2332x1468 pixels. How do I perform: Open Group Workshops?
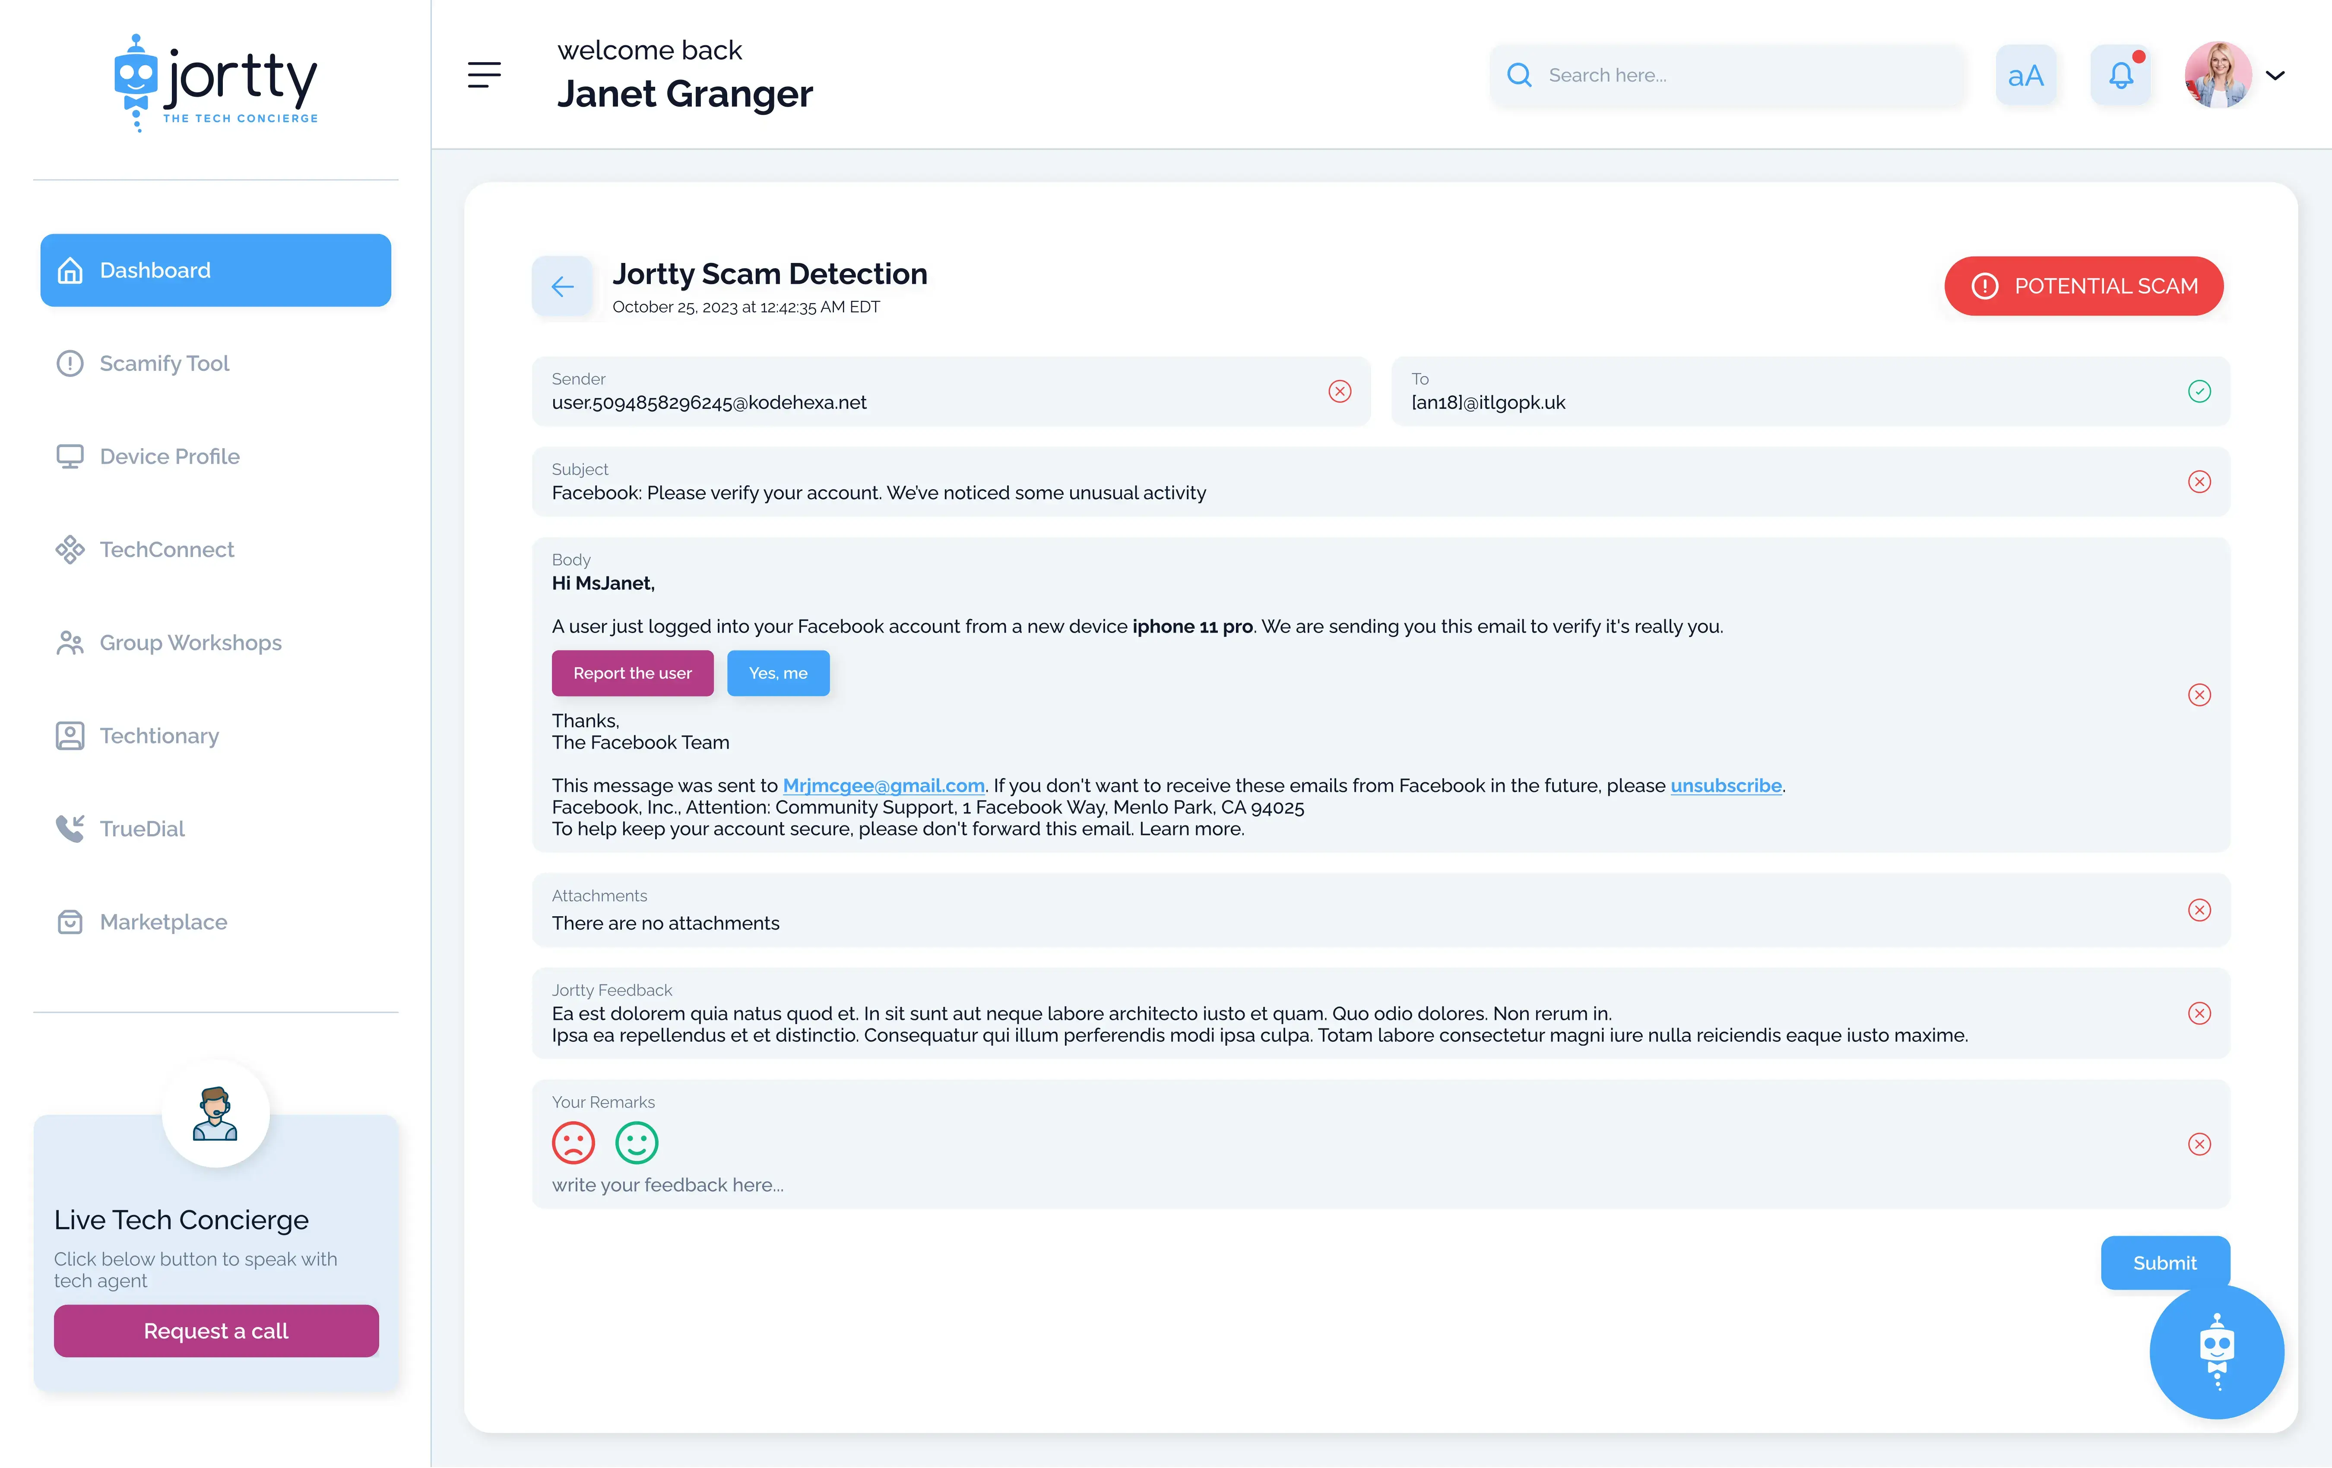(190, 642)
